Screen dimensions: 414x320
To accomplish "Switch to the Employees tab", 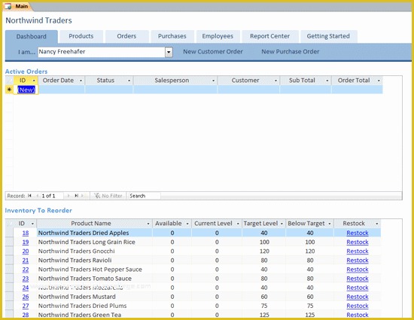I will (x=218, y=36).
